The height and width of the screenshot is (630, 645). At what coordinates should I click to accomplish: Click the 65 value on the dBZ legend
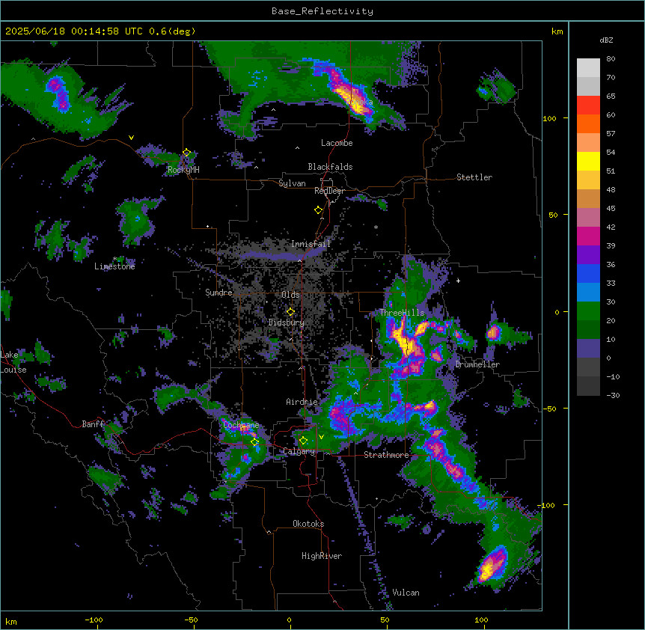tap(611, 97)
